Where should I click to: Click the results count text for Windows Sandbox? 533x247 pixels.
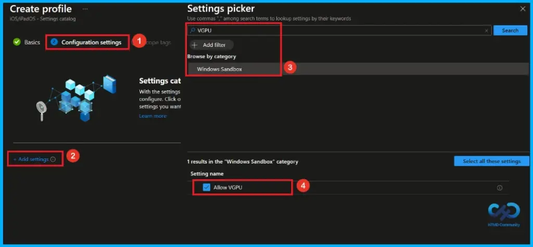point(243,162)
